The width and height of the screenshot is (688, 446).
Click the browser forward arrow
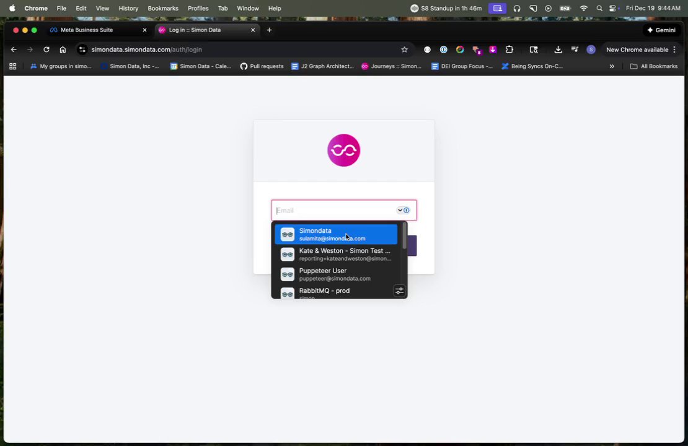[x=30, y=50]
